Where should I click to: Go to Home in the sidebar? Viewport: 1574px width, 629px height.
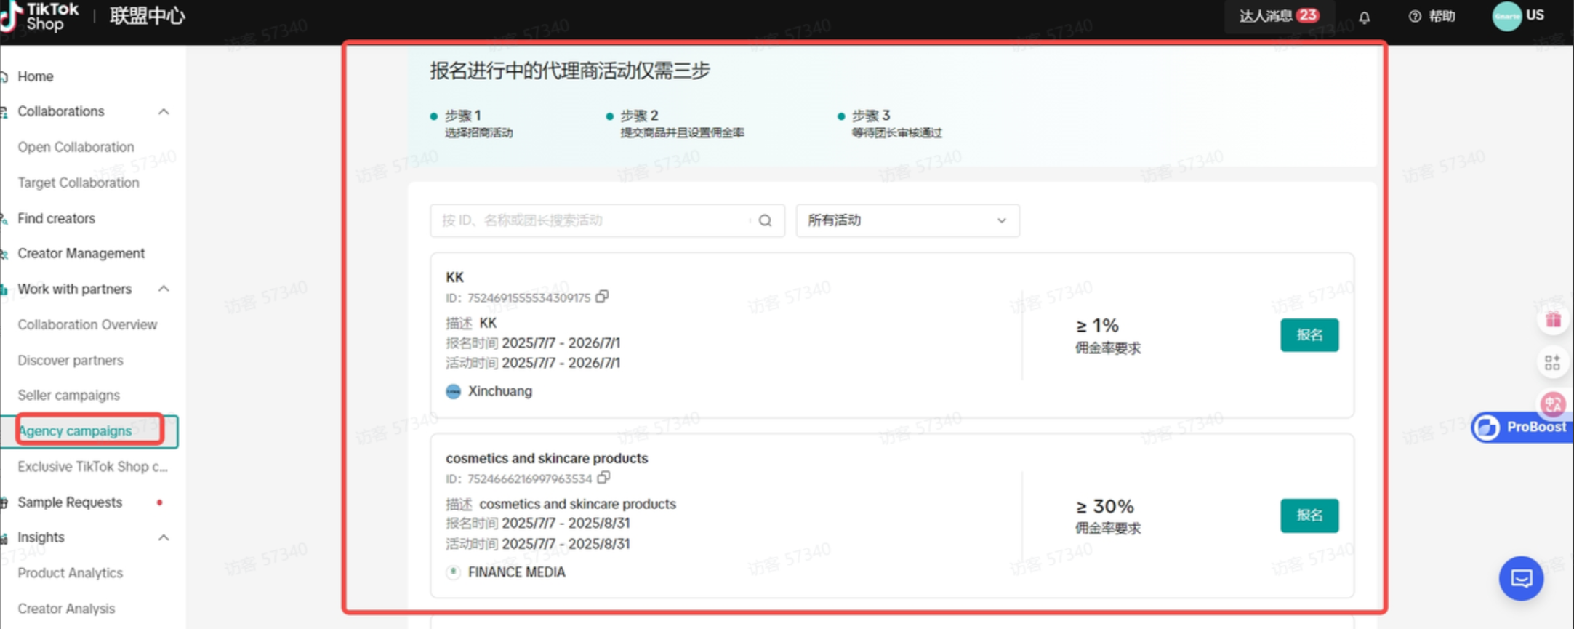click(x=36, y=76)
